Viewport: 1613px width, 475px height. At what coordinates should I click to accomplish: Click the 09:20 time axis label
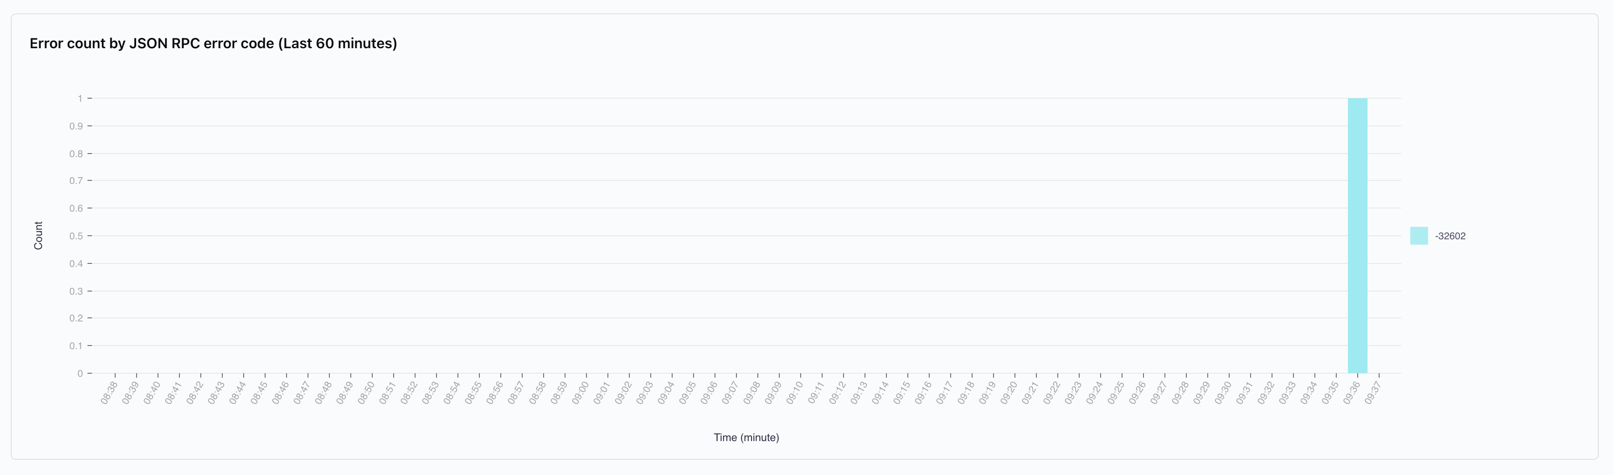[x=1009, y=392]
